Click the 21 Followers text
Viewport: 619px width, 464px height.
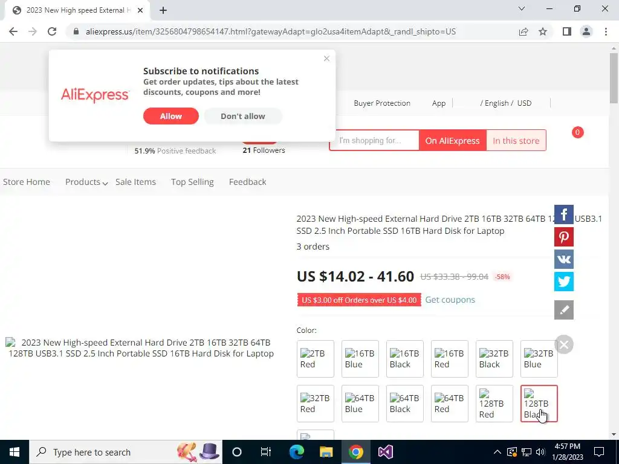(264, 150)
